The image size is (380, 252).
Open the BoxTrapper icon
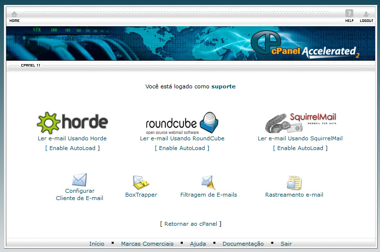[x=141, y=183]
